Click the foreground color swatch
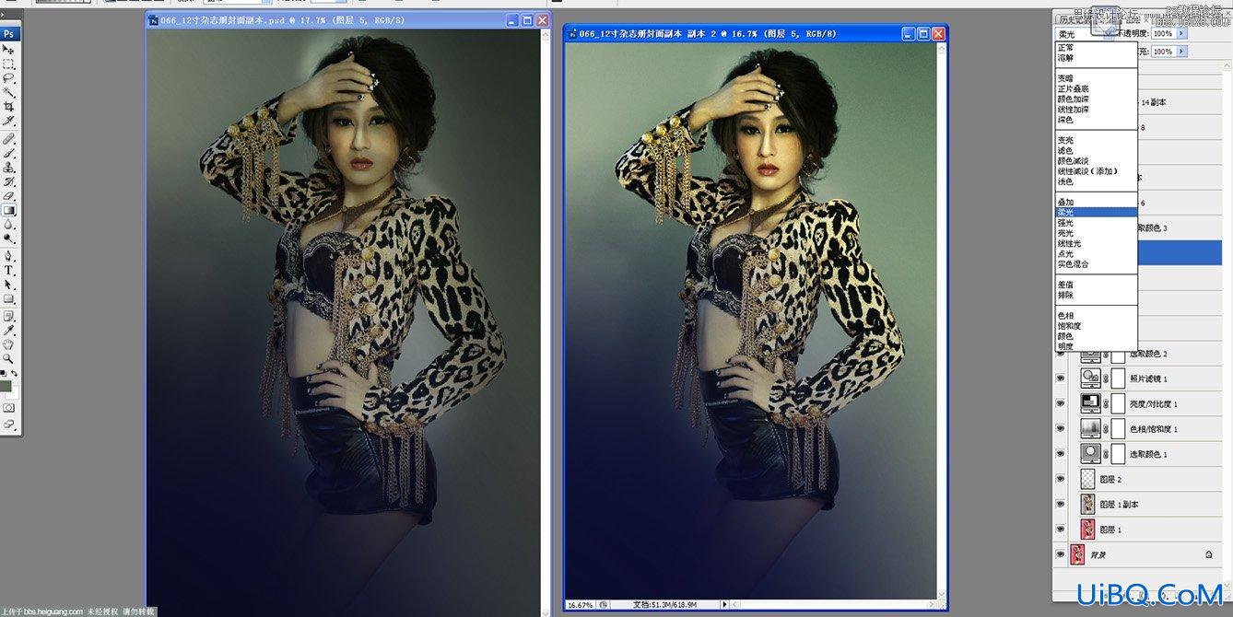Viewport: 1233px width, 617px height. [6, 386]
